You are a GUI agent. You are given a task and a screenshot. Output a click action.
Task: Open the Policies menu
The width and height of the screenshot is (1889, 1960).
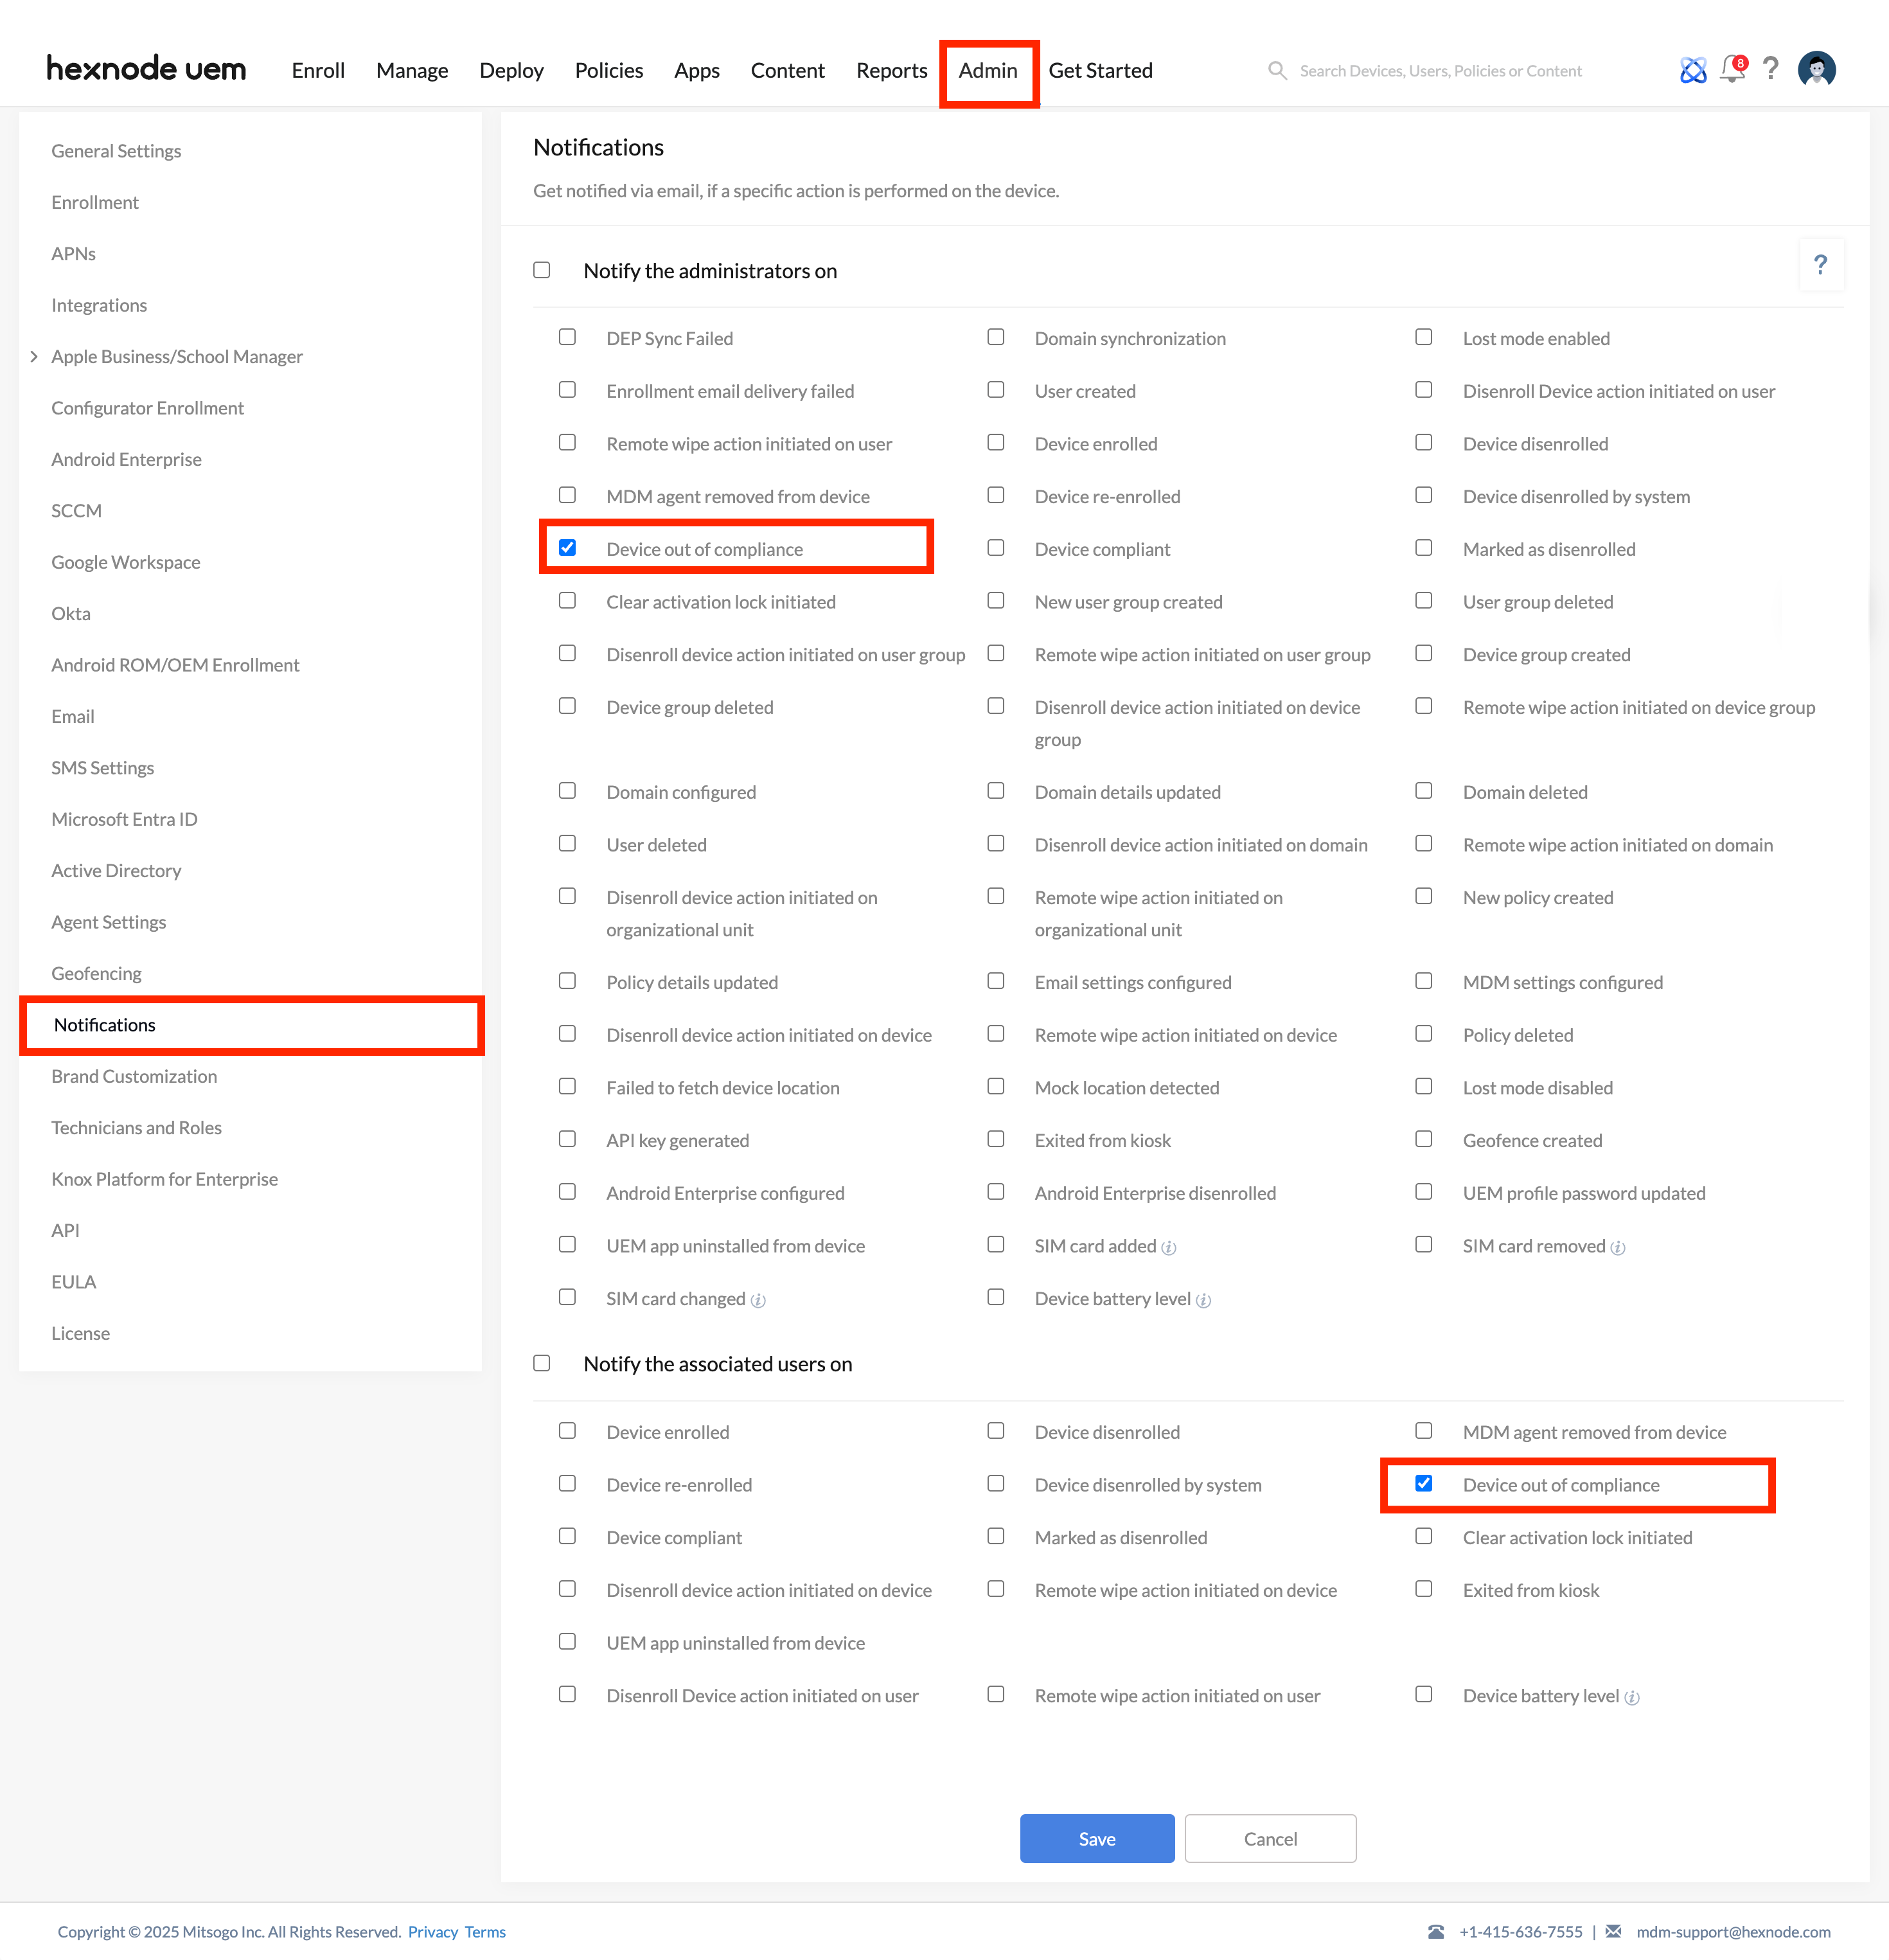pyautogui.click(x=609, y=70)
